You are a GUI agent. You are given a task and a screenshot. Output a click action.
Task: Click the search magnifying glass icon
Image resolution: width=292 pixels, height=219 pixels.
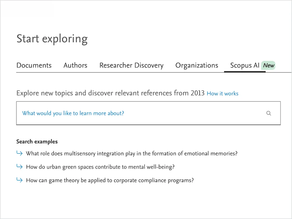[268, 113]
